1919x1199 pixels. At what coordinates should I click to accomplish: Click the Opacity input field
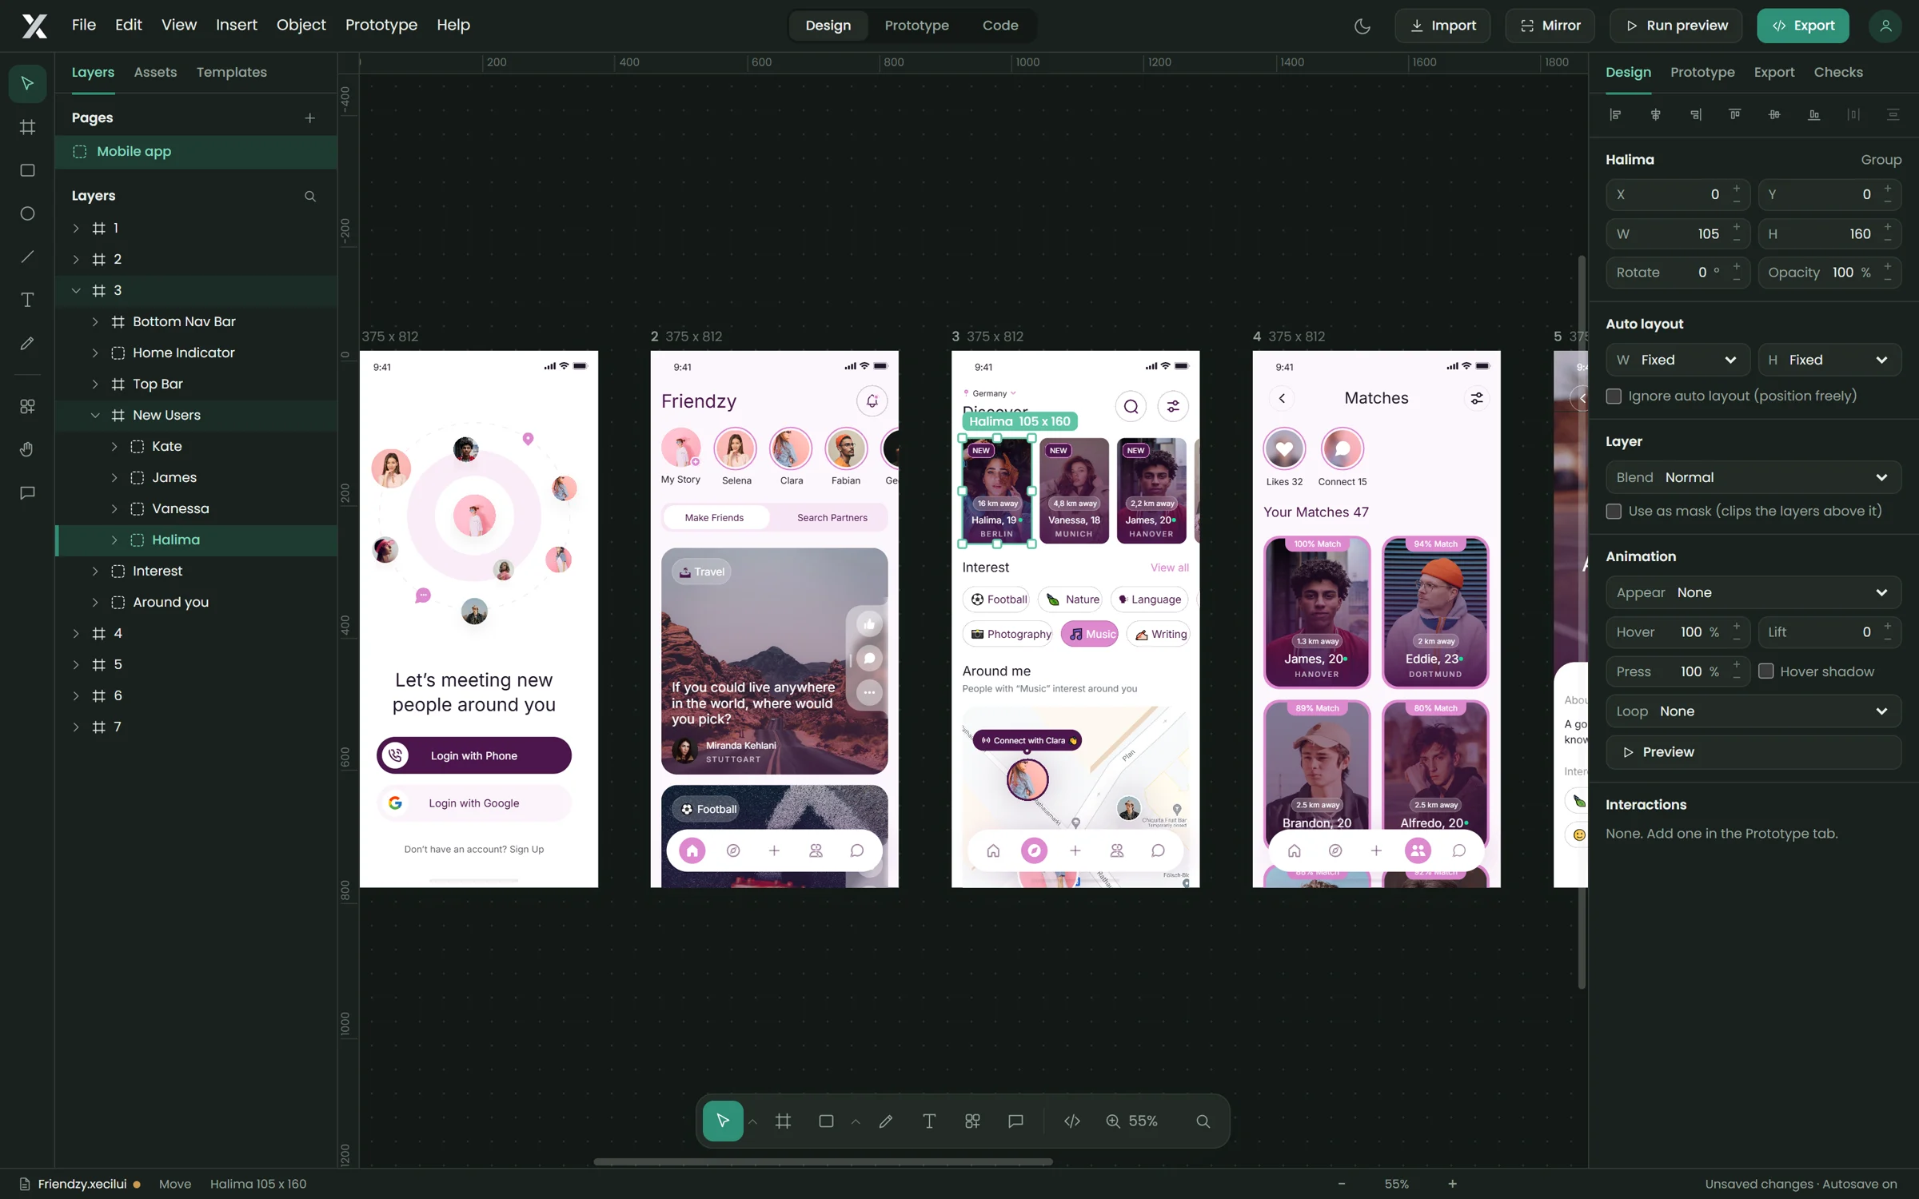click(1829, 273)
